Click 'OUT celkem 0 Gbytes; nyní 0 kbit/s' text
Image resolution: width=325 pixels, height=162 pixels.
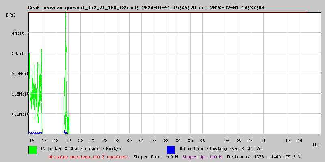click(220, 149)
